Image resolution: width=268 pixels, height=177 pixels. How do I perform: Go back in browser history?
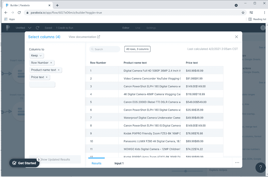6,13
